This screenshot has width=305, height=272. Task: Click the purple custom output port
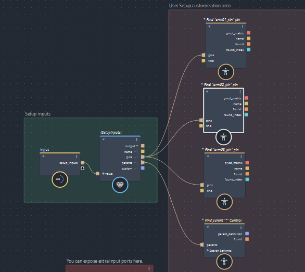click(143, 168)
